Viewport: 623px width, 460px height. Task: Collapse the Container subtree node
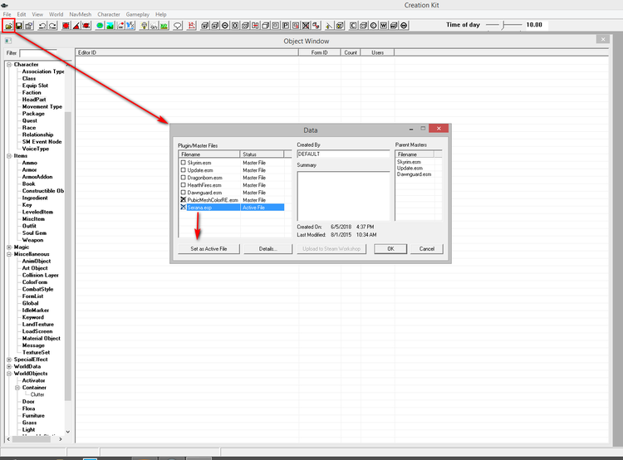tap(17, 388)
